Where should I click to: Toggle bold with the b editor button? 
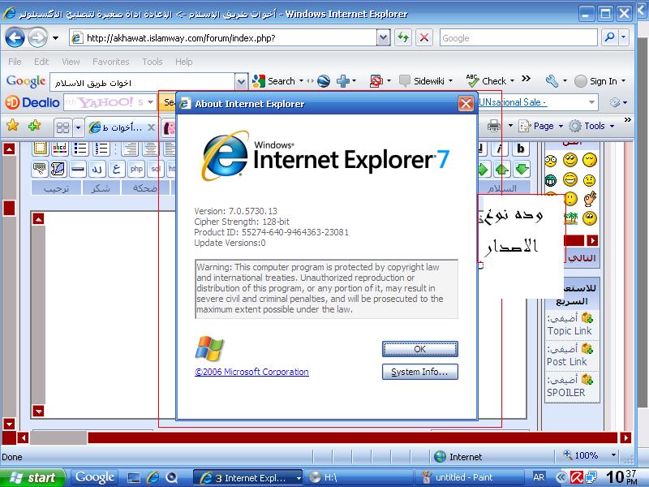pos(521,149)
